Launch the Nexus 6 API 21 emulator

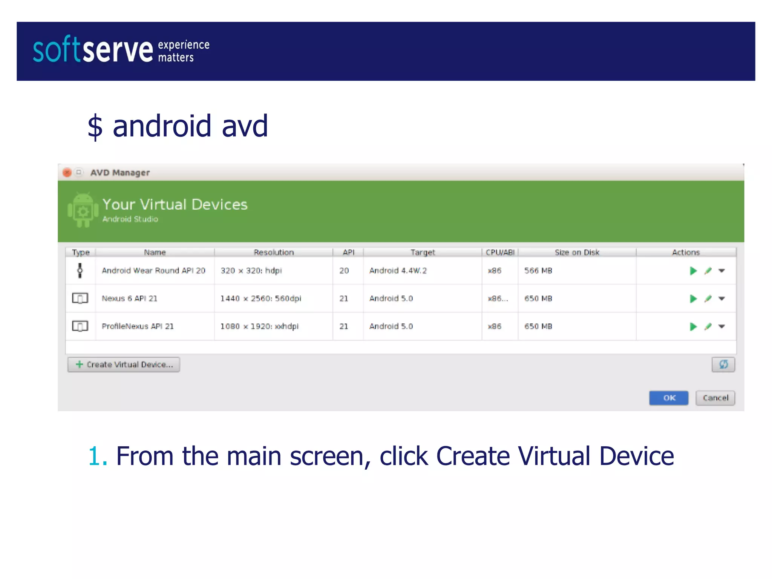[693, 299]
